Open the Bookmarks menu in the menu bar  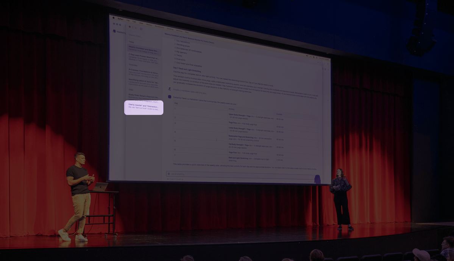[159, 27]
